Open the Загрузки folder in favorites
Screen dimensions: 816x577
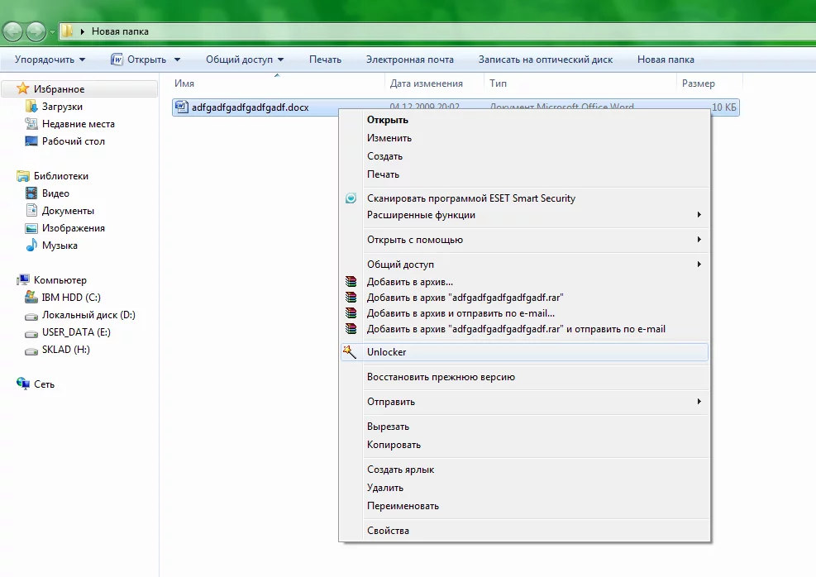pyautogui.click(x=62, y=107)
